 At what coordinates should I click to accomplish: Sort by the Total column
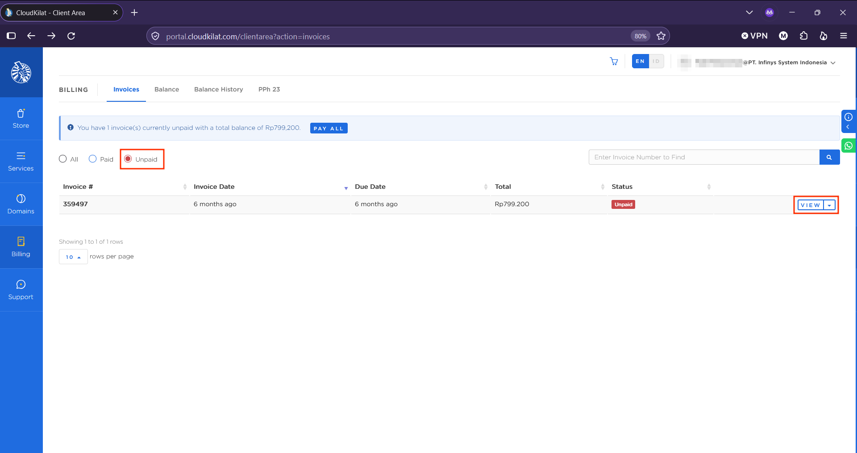[549, 187]
